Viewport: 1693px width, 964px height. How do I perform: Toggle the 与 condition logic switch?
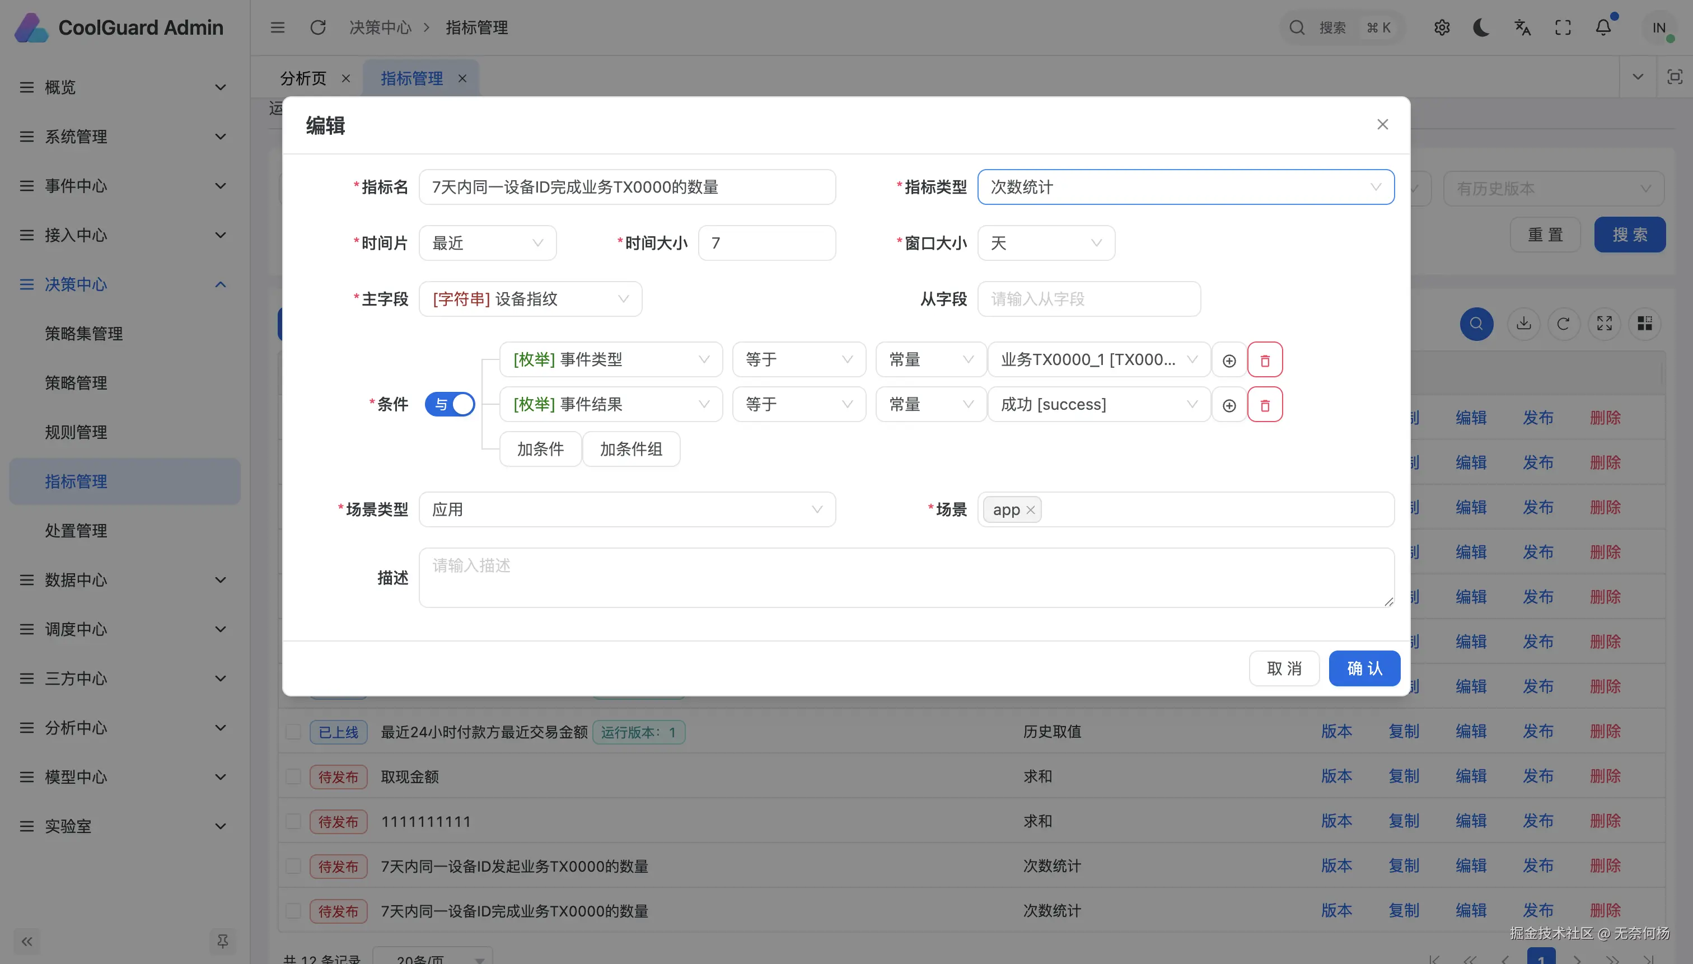coord(450,404)
